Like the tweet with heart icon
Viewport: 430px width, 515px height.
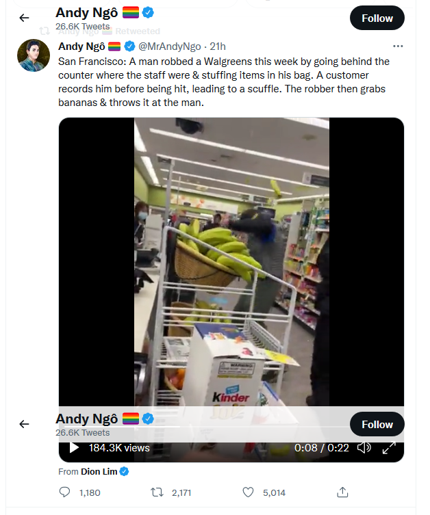(x=248, y=492)
